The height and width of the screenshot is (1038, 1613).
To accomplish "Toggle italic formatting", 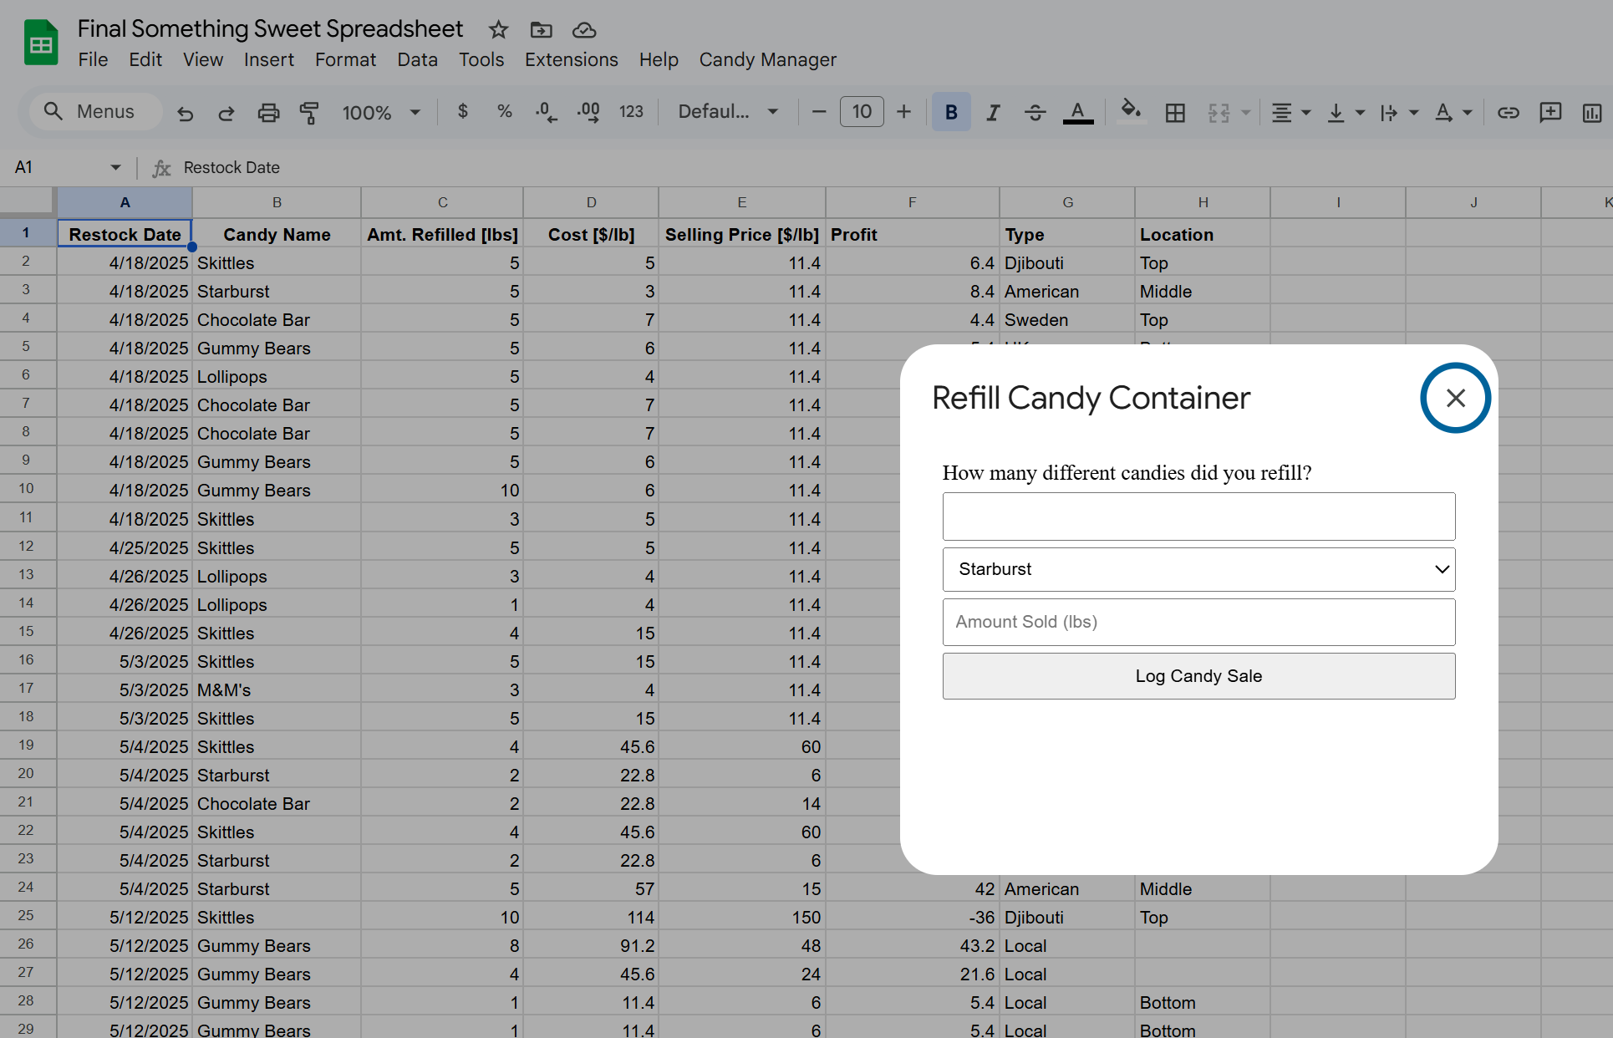I will [x=993, y=112].
